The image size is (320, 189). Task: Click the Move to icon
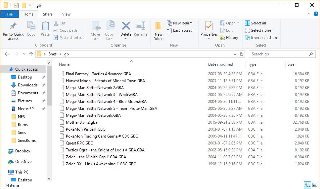click(x=96, y=26)
